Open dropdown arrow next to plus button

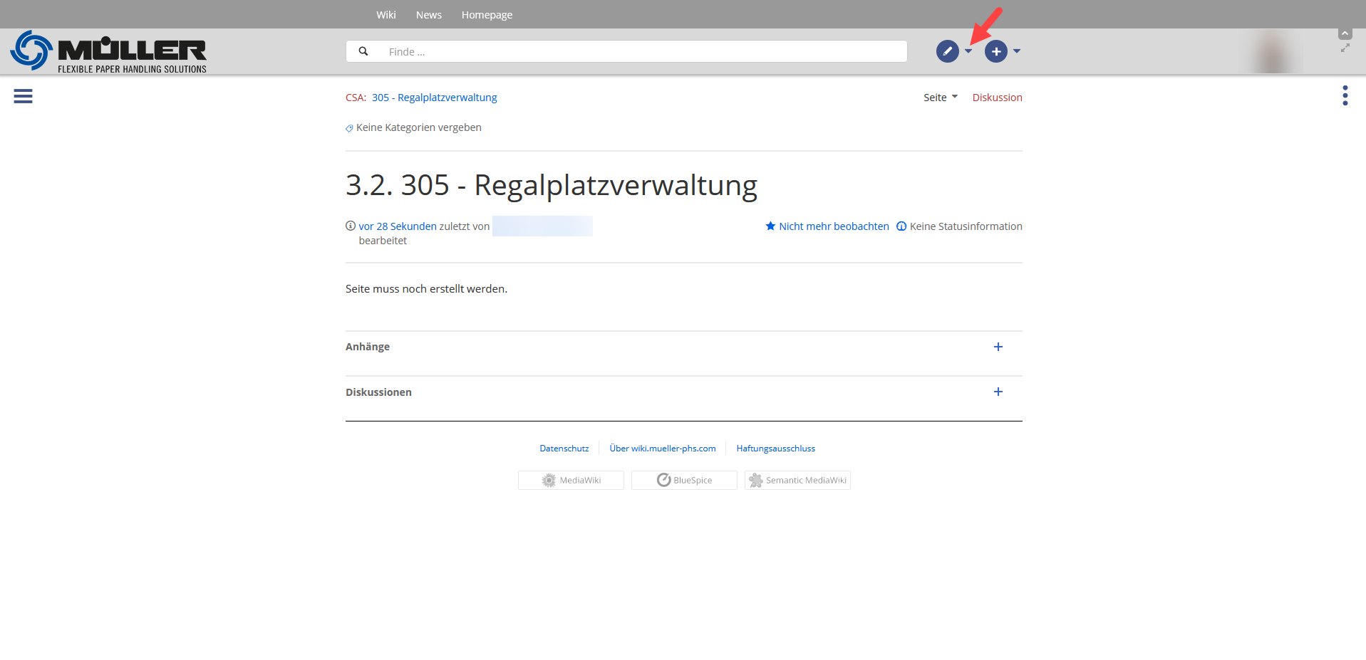[1017, 51]
